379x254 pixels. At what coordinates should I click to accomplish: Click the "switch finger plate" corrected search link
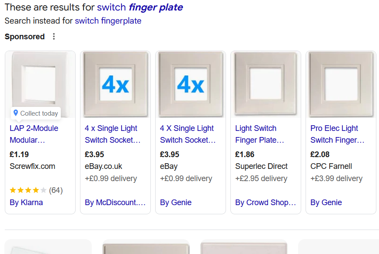click(140, 7)
